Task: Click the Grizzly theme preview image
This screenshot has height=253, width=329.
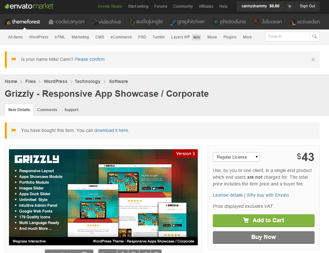Action: [x=103, y=197]
